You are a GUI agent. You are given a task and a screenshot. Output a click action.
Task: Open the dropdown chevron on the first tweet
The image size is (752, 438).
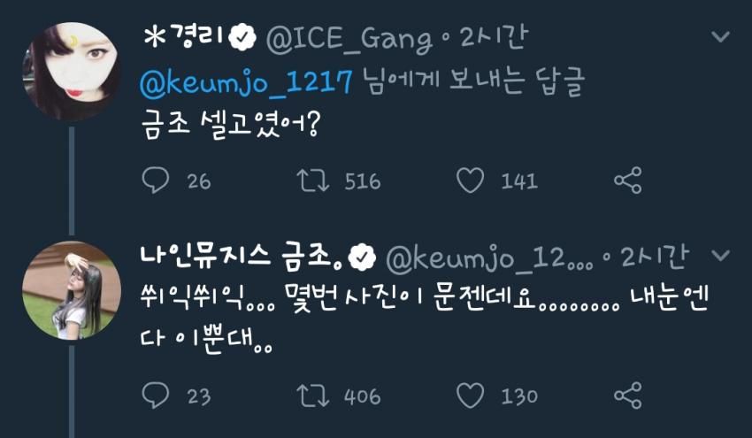tap(720, 36)
